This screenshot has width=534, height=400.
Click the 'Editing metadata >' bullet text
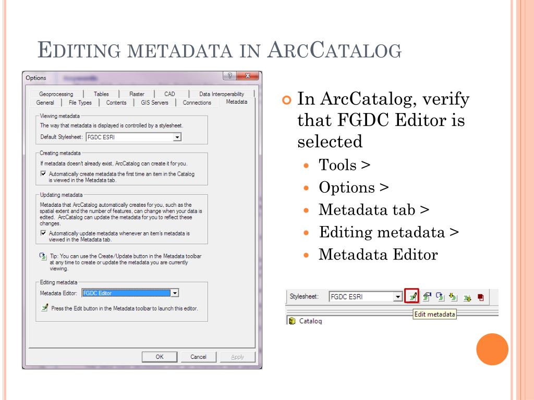tap(389, 232)
